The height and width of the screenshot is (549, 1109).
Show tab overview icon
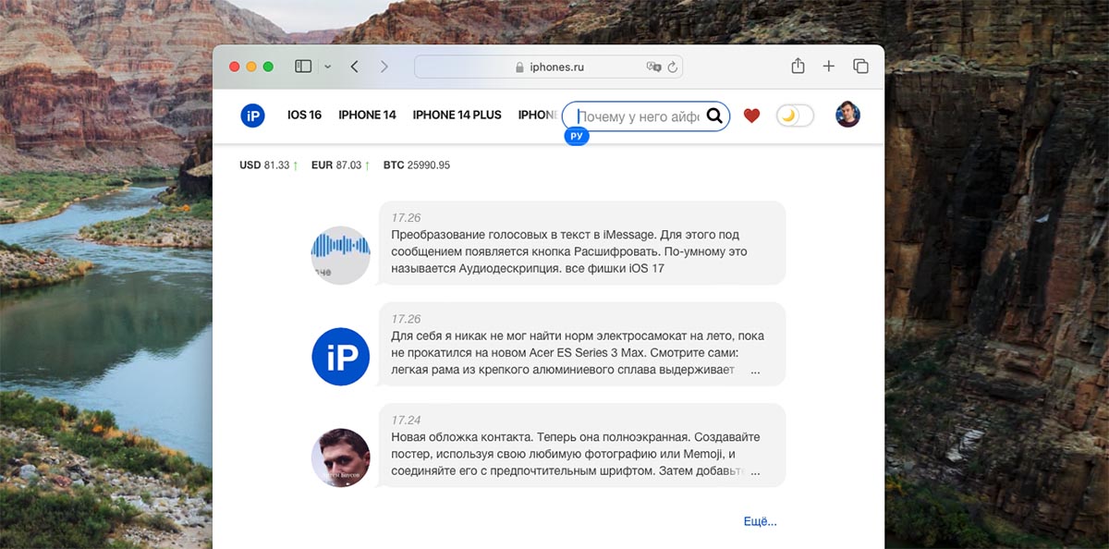point(860,66)
